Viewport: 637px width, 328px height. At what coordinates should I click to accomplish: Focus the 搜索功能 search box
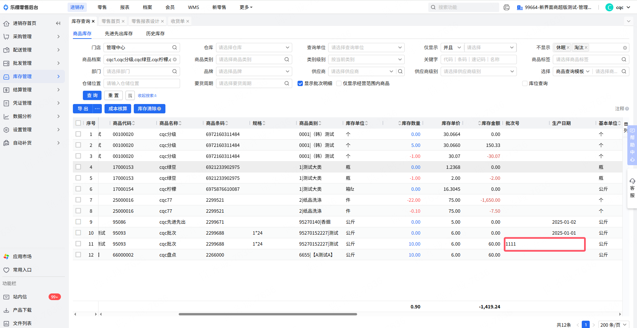click(464, 7)
